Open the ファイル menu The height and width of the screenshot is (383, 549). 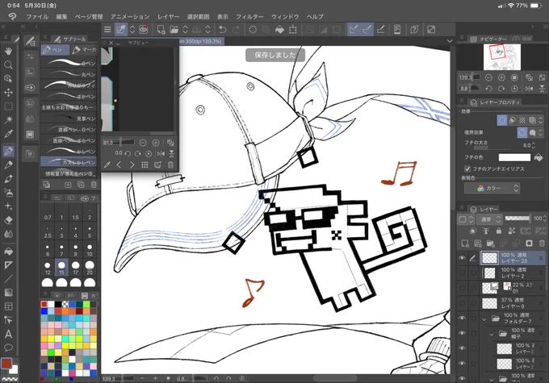(x=37, y=16)
